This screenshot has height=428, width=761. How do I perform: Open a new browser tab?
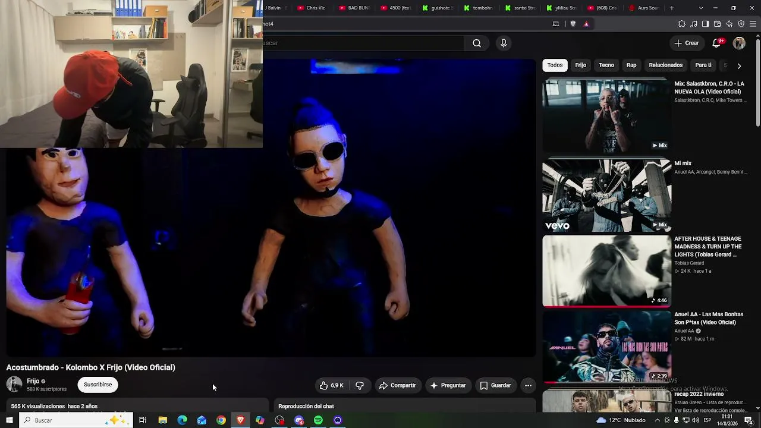pos(672,8)
